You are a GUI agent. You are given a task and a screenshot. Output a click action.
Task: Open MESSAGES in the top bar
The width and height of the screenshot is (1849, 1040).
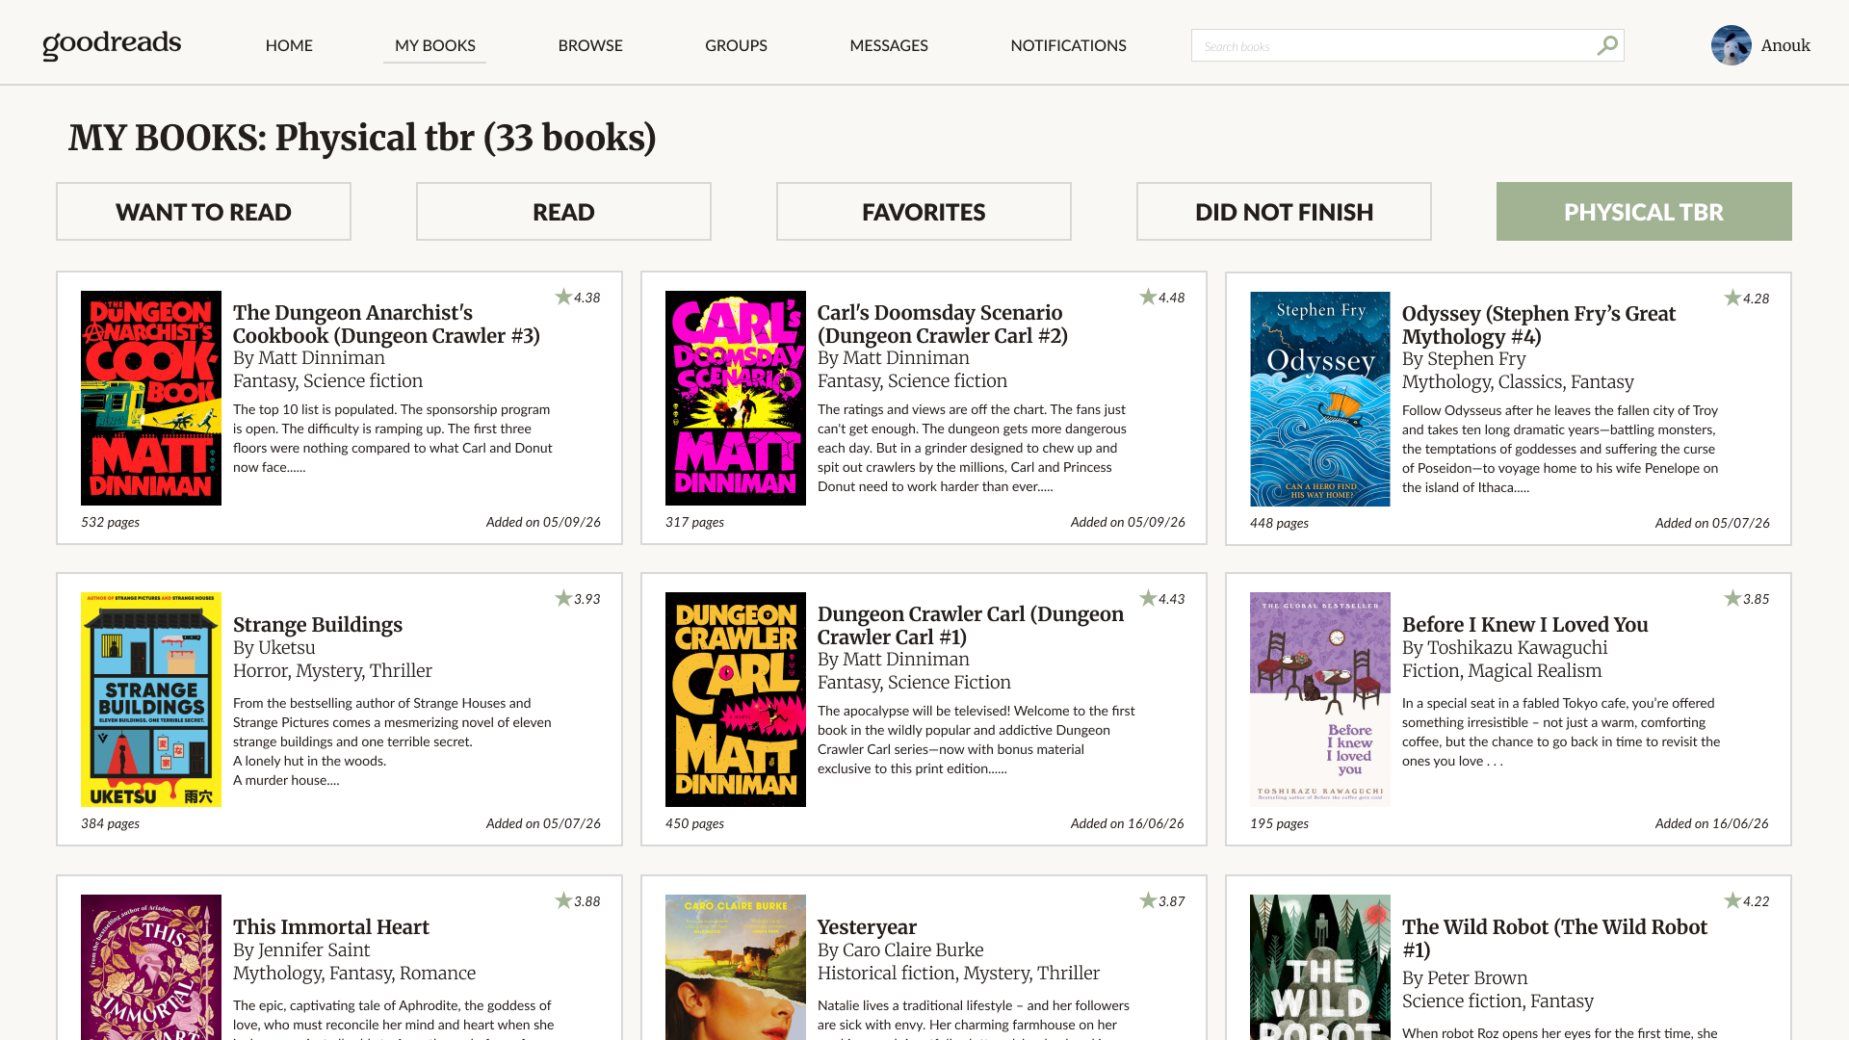[x=889, y=45]
